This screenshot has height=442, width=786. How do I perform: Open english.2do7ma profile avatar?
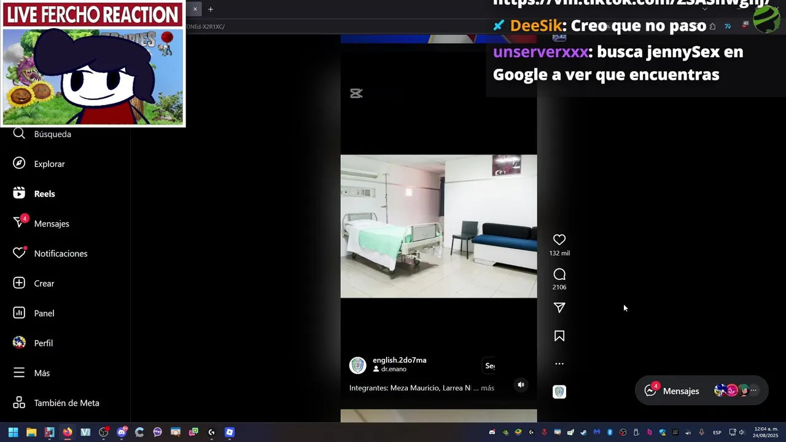358,365
